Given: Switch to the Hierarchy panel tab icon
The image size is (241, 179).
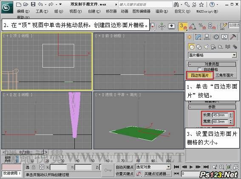Looking at the screenshot, I should pyautogui.click(x=207, y=37).
